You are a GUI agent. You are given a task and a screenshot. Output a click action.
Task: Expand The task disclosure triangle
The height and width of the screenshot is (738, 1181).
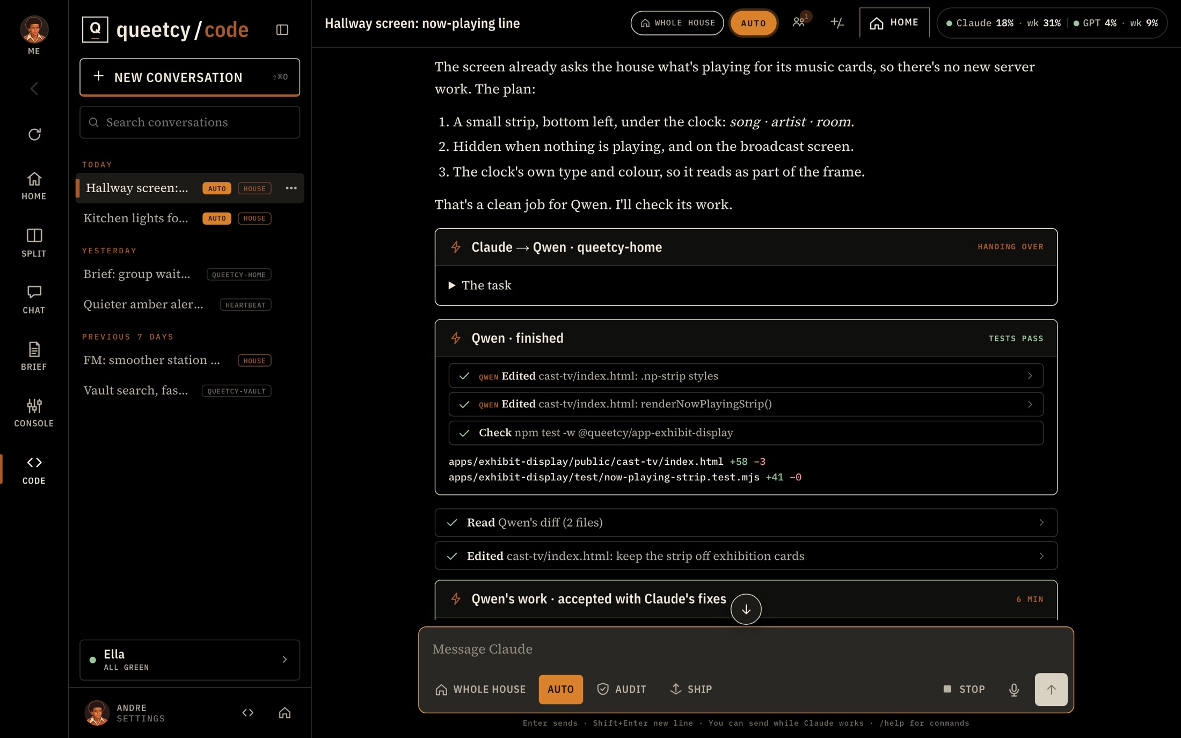[x=452, y=286]
